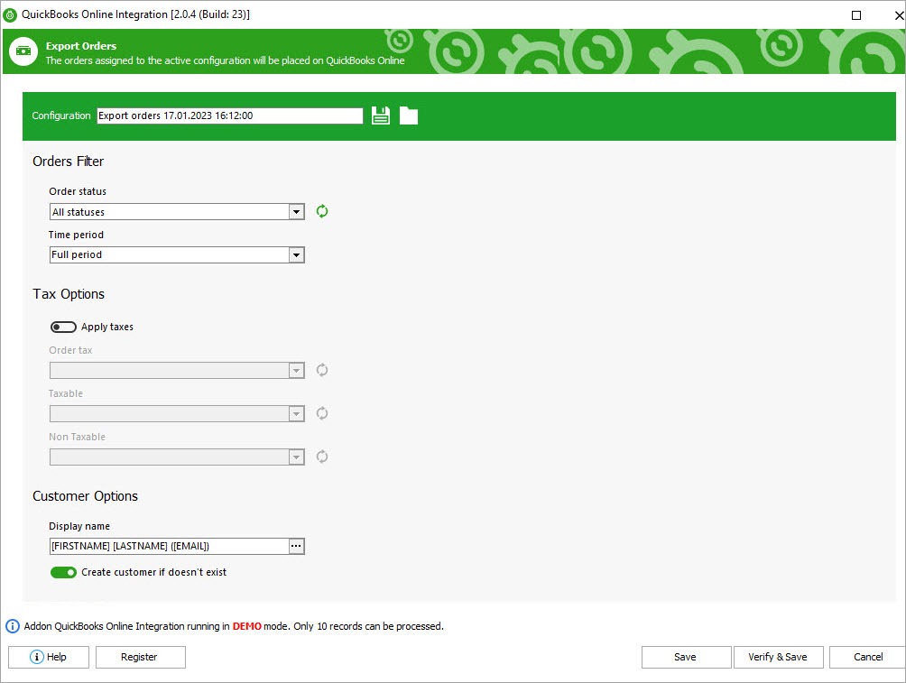Refresh the Taxable options list
The width and height of the screenshot is (906, 683).
tap(322, 413)
